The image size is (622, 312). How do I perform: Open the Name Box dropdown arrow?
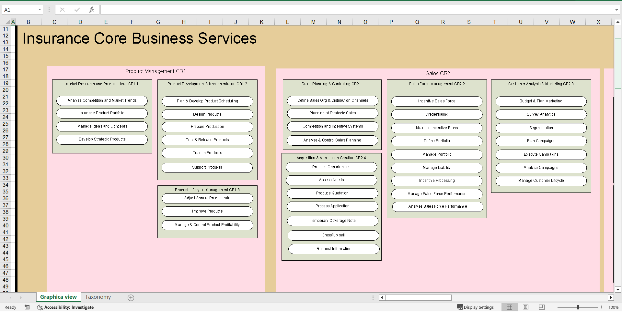40,9
